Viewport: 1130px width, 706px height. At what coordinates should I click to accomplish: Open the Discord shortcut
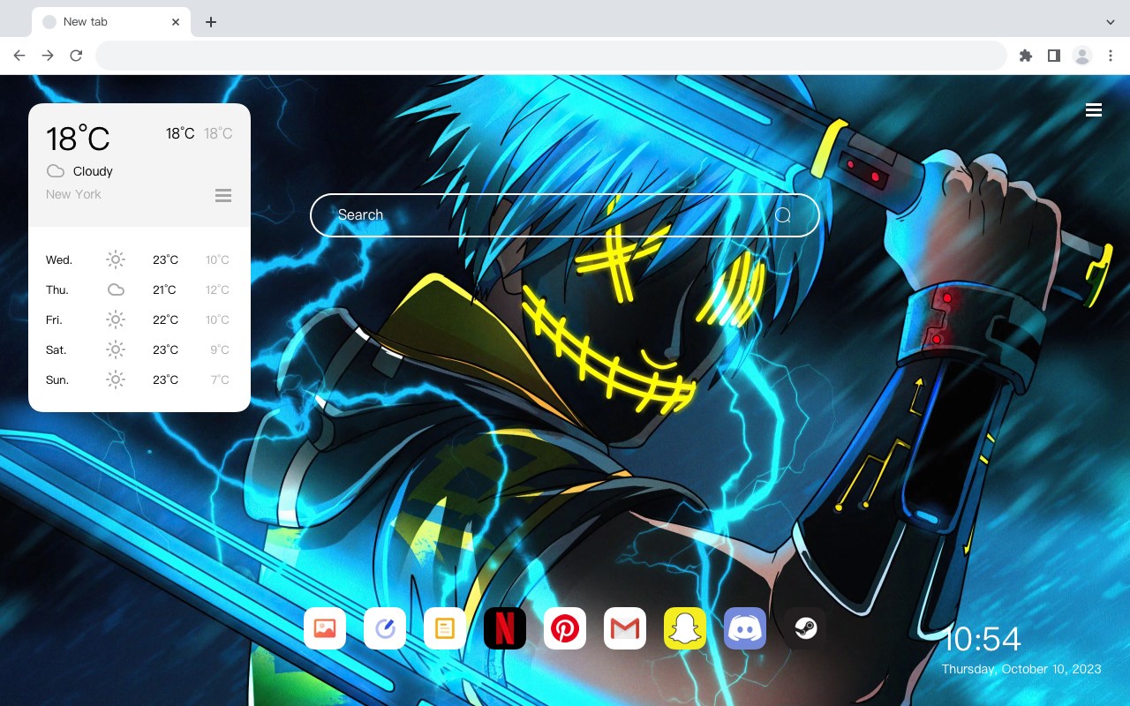[745, 628]
